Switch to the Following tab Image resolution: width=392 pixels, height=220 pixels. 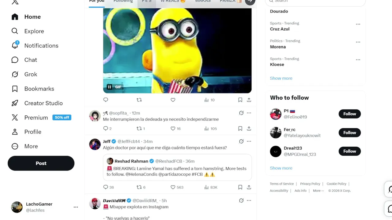(123, 1)
